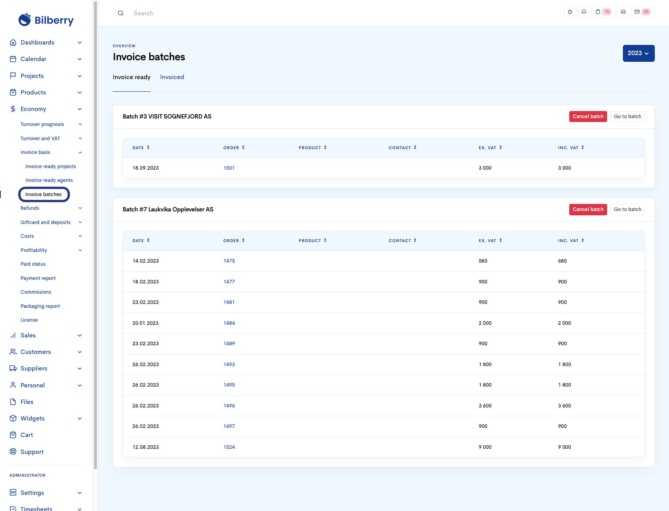The width and height of the screenshot is (669, 511).
Task: Expand the Refunds submenu
Action: pyautogui.click(x=80, y=208)
